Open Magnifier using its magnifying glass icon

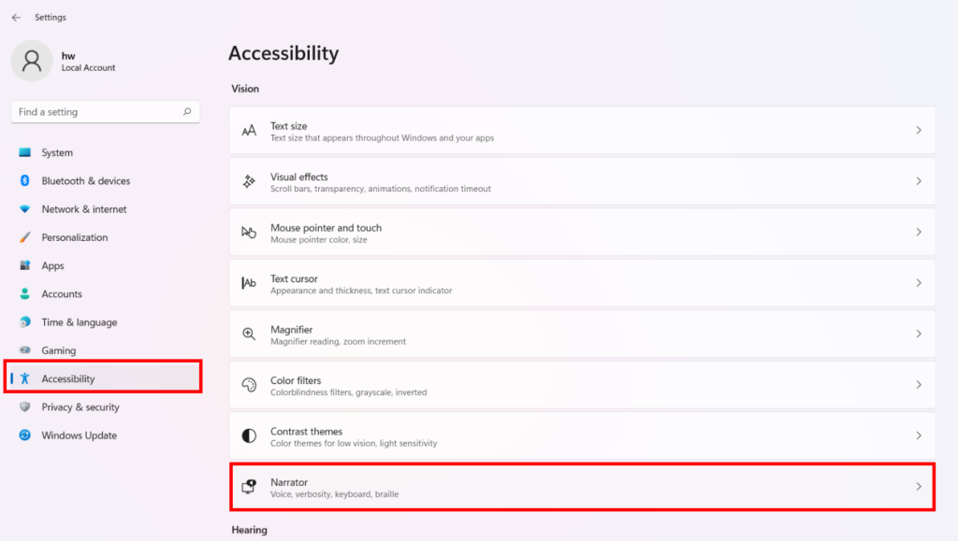click(x=250, y=333)
